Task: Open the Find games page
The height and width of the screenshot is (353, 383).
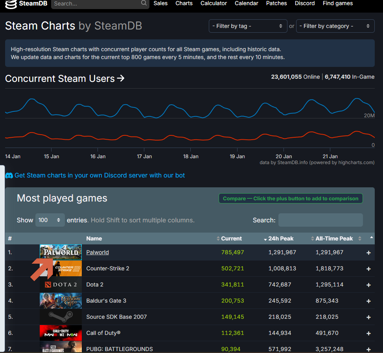Action: pos(338,3)
